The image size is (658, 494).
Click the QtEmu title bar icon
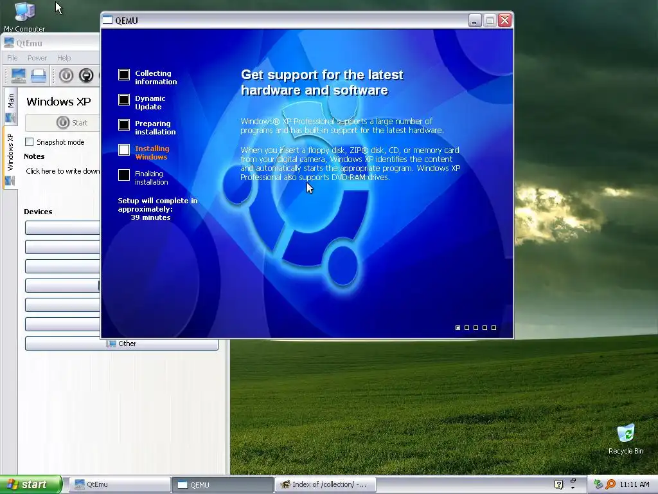[x=9, y=43]
